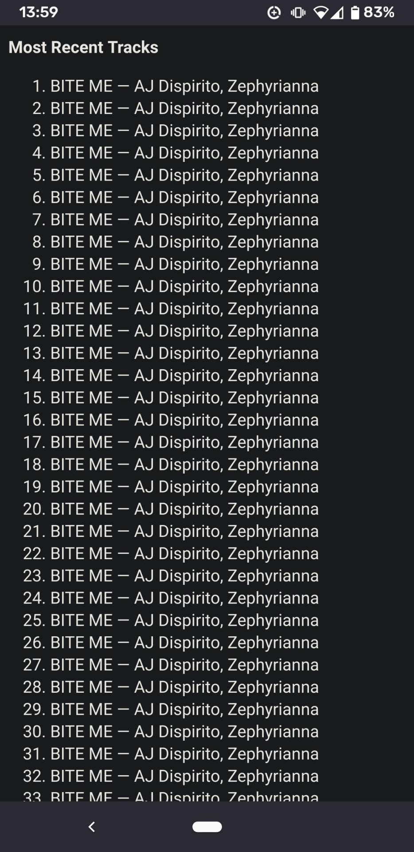Select track 10 in the list
Screen dimensions: 414x852
coord(171,286)
